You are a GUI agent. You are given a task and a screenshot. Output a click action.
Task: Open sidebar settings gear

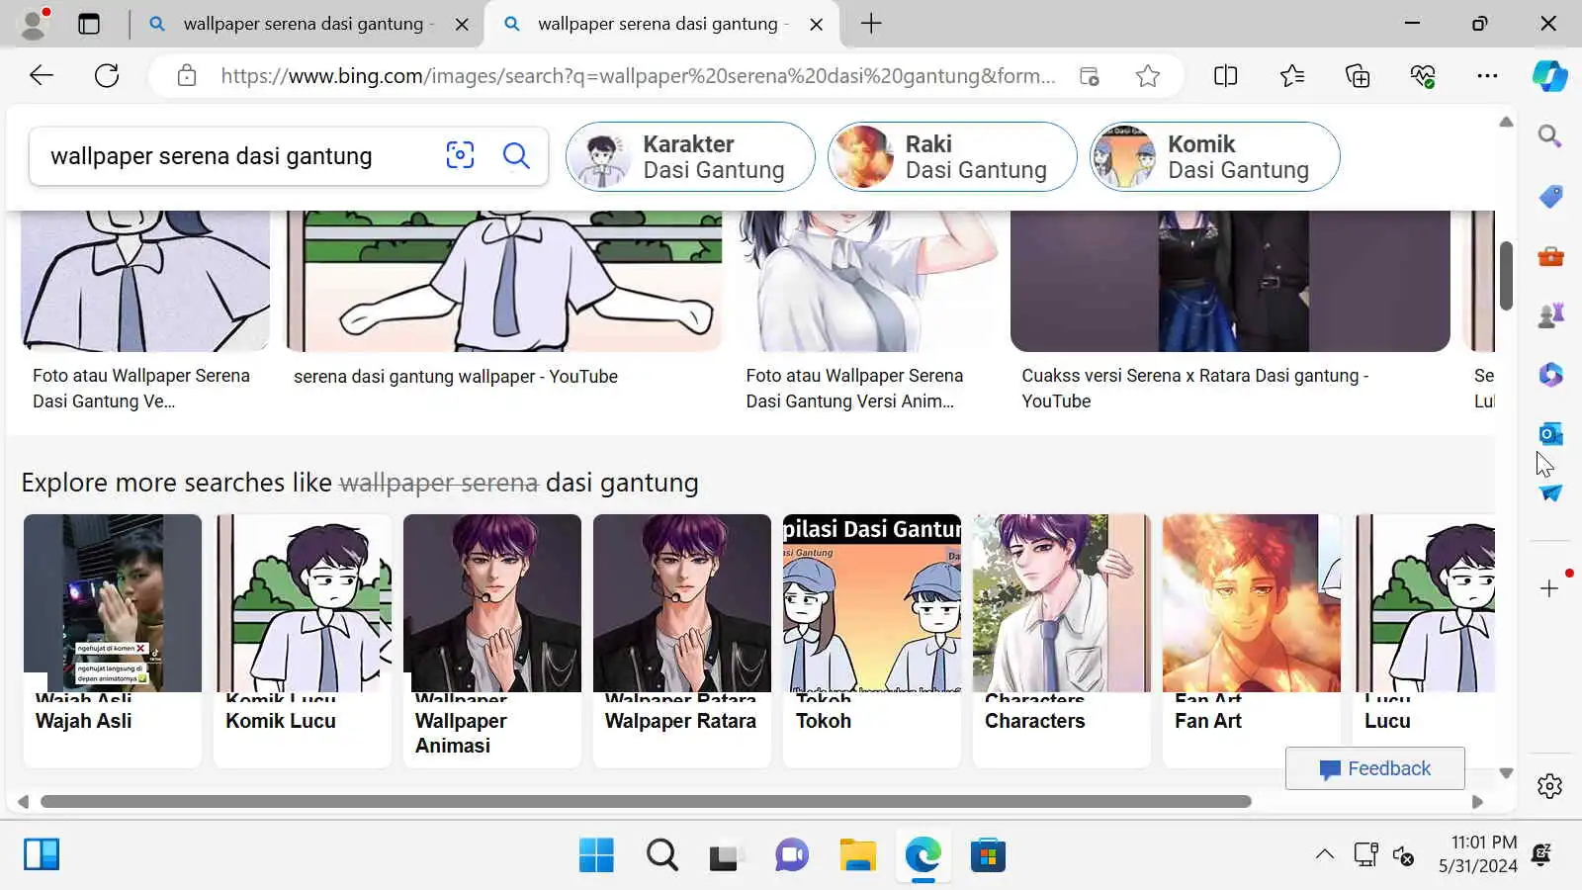coord(1549,785)
